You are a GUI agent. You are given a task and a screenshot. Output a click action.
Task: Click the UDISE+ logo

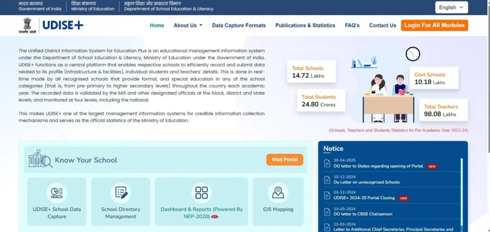pos(63,25)
